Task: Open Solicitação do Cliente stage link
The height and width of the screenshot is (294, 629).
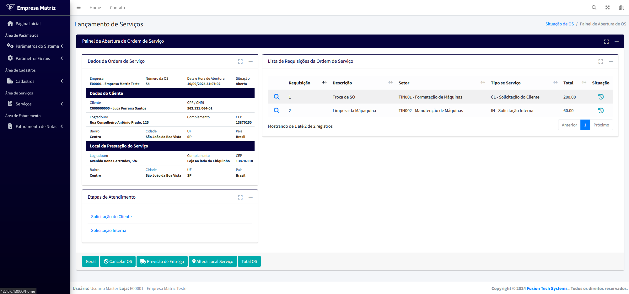Action: coord(111,216)
